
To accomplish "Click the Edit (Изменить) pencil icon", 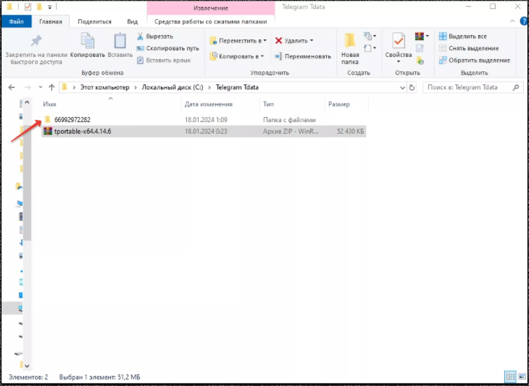I will pyautogui.click(x=420, y=48).
